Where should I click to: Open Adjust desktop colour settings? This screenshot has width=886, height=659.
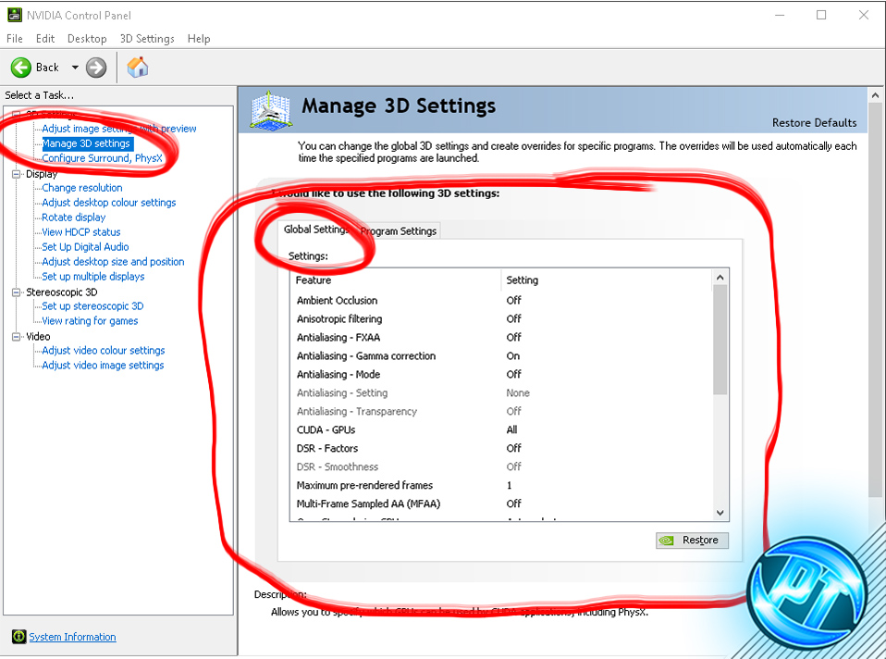point(109,203)
